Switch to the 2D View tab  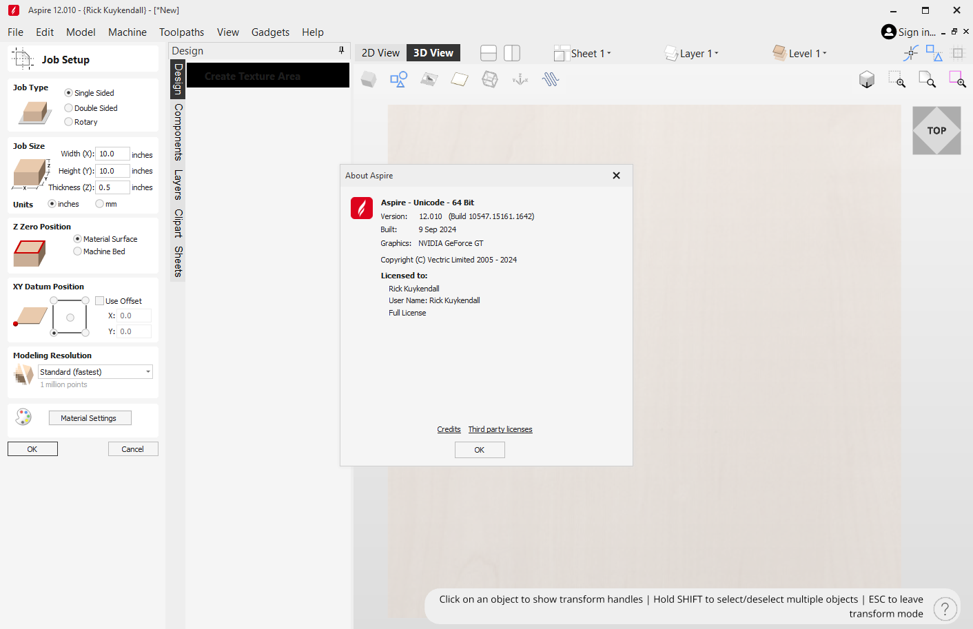(380, 53)
